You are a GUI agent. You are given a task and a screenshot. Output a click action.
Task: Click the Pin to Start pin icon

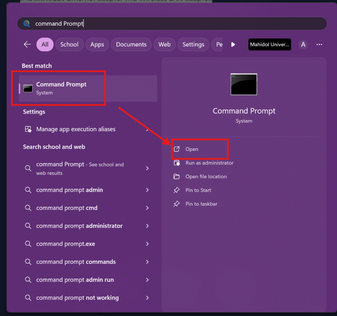pyautogui.click(x=176, y=190)
